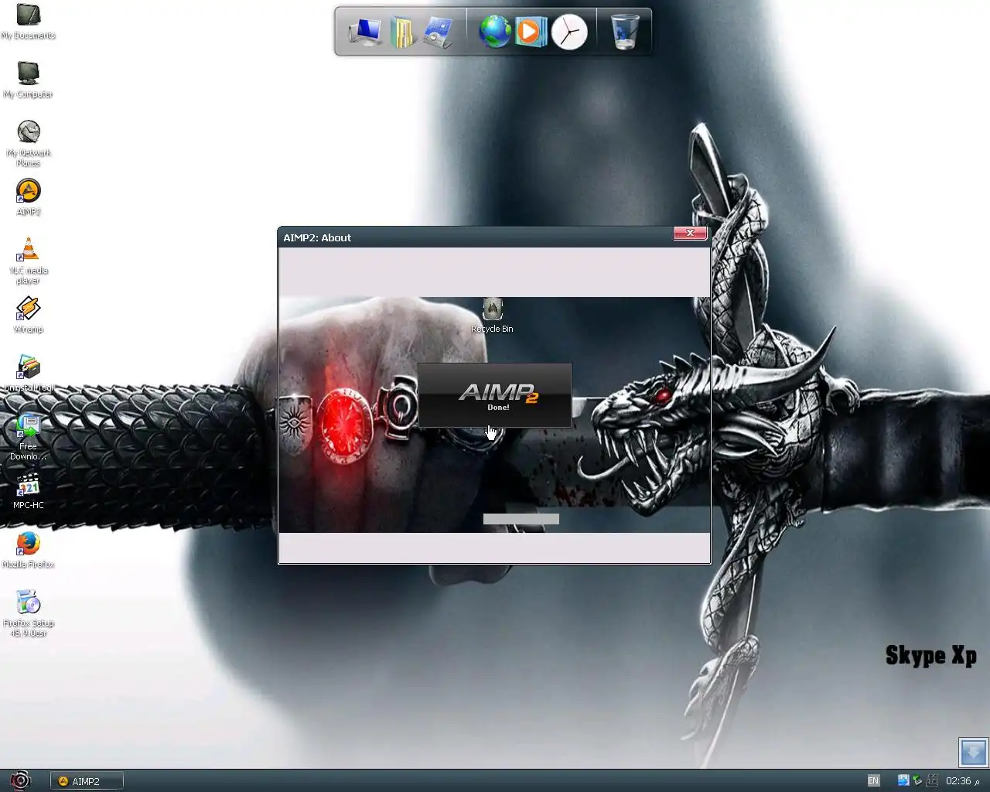The image size is (990, 792).
Task: Select the Winamp desktop shortcut
Action: coord(28,315)
